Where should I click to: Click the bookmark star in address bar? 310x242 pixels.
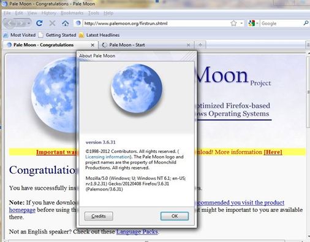click(x=233, y=23)
